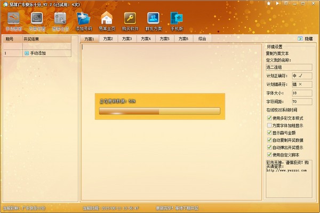Image resolution: width=320 pixels, height=213 pixels.
Task: Click the 隐藏 hide panel icon
Action: point(300,38)
